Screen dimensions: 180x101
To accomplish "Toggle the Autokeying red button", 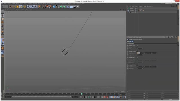I will [x=104, y=97].
